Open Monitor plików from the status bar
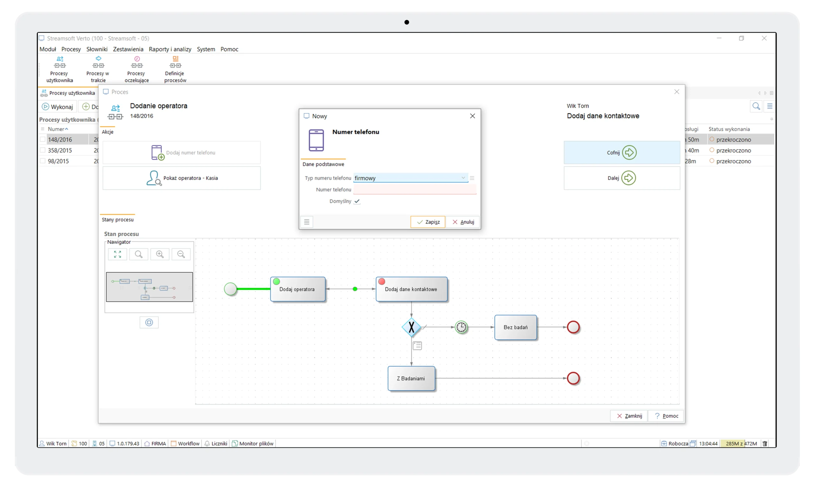Image resolution: width=813 pixels, height=487 pixels. click(x=252, y=443)
